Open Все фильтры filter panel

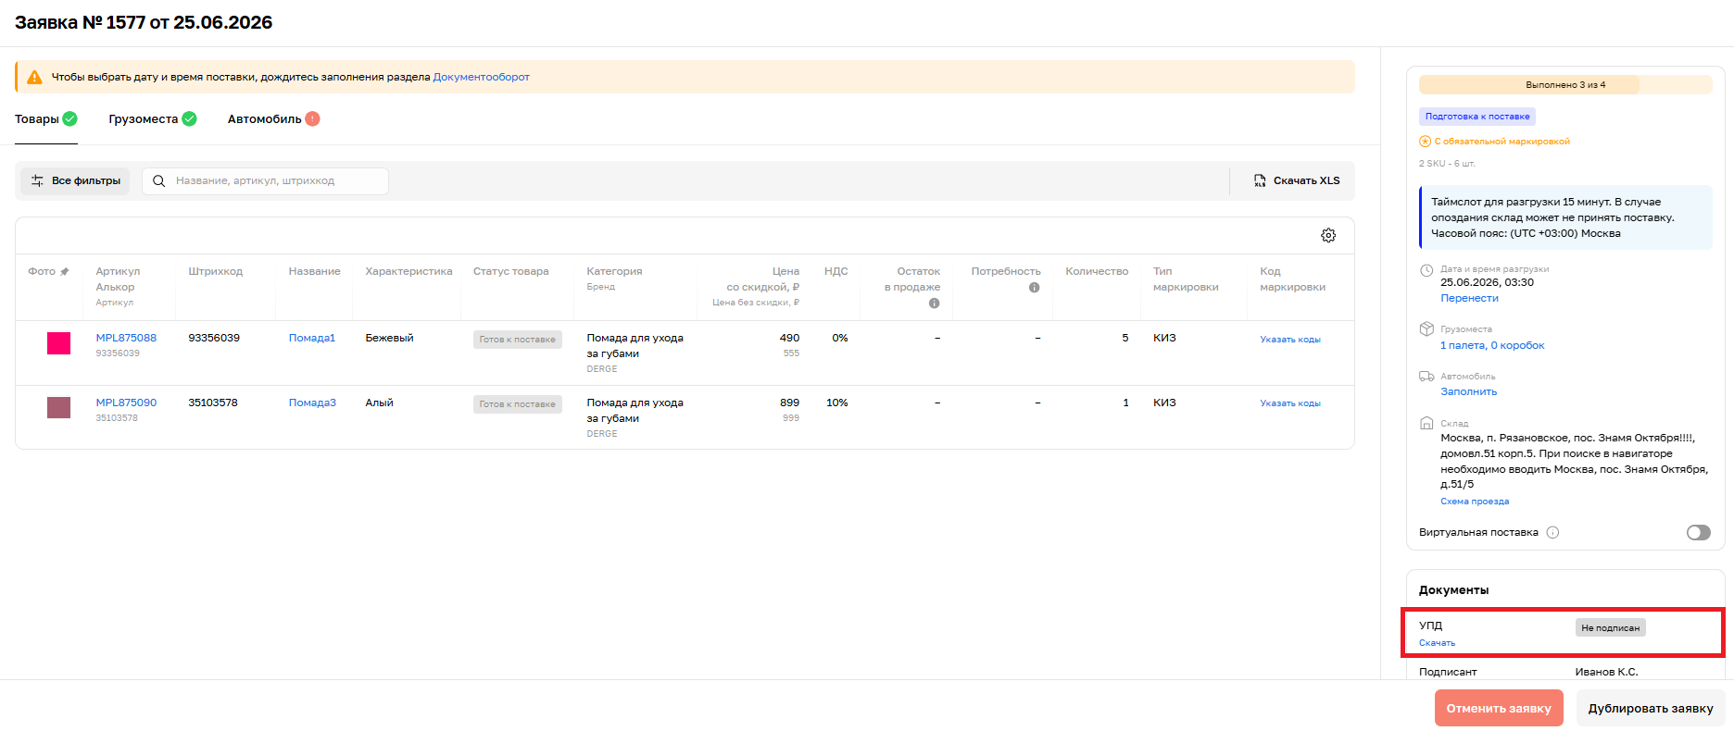(76, 181)
